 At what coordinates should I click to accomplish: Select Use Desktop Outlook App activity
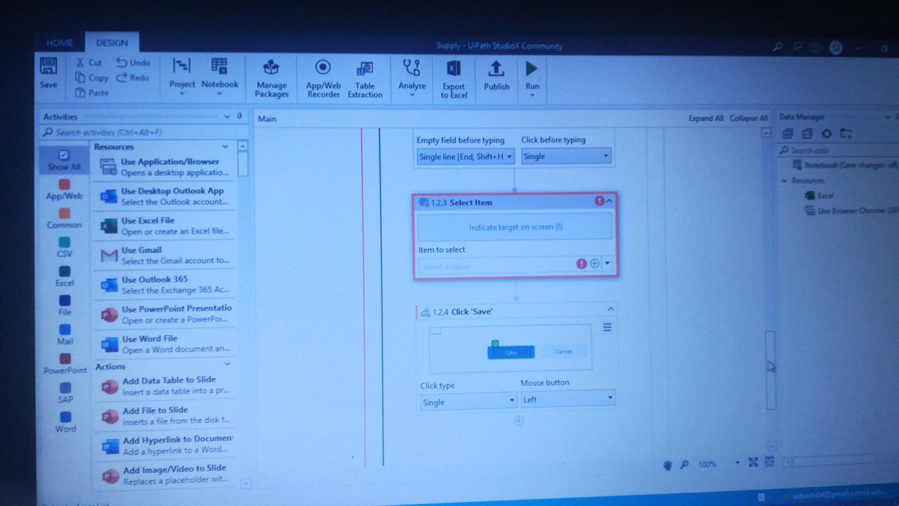164,196
